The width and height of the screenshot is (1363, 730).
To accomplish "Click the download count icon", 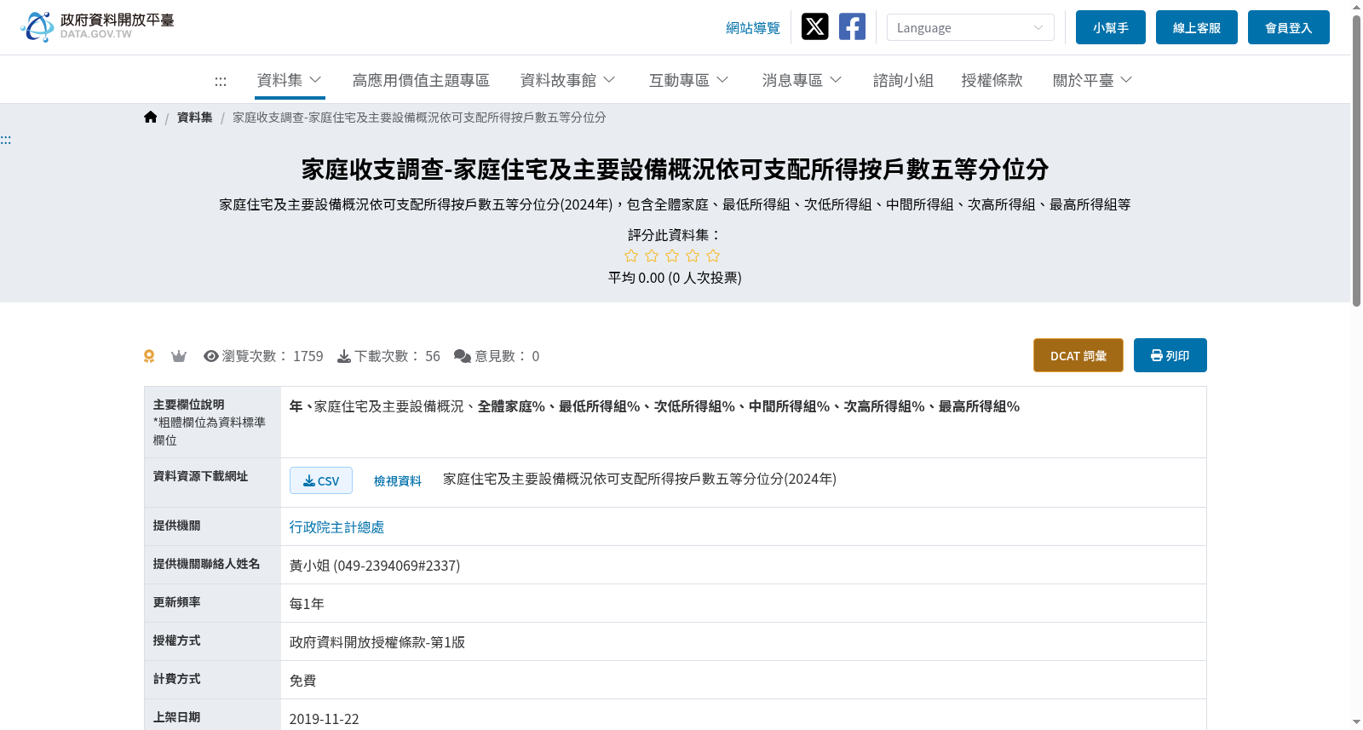I will click(344, 356).
